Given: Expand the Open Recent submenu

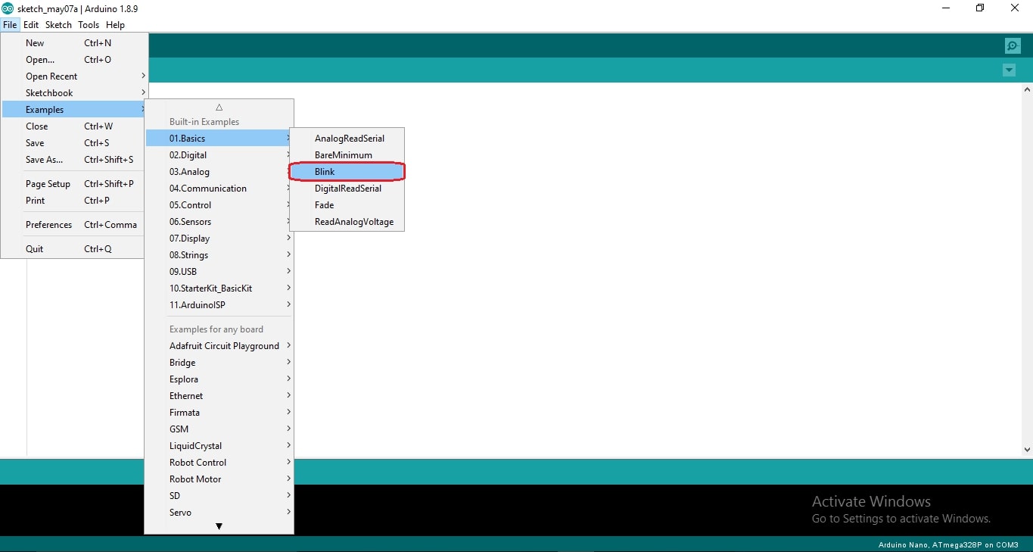Looking at the screenshot, I should tap(74, 76).
